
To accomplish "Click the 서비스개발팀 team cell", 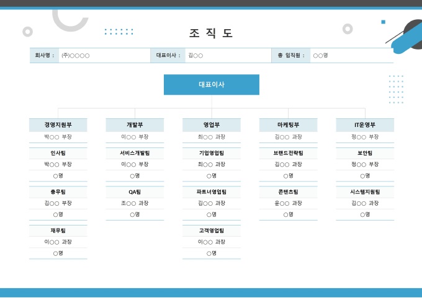I will click(x=135, y=153).
